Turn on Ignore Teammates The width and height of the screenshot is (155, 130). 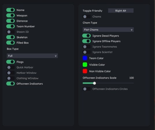point(86,47)
